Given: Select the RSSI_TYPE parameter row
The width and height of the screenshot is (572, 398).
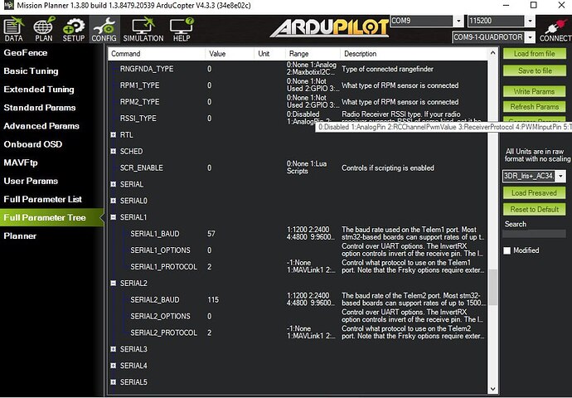Looking at the screenshot, I should tap(298, 119).
